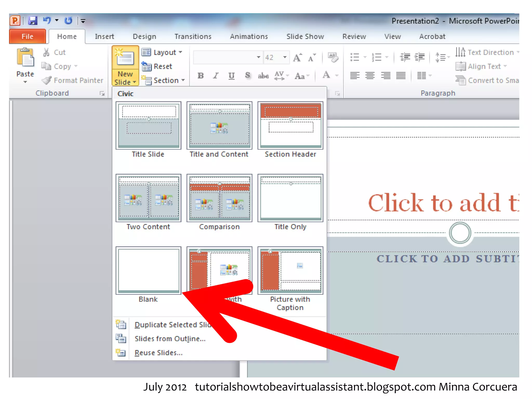Viewport: 532px width, 399px height.
Task: Open the font color A dropdown
Action: click(337, 76)
